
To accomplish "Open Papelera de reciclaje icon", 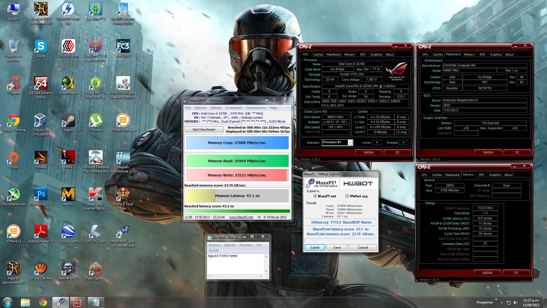I will pos(14,51).
